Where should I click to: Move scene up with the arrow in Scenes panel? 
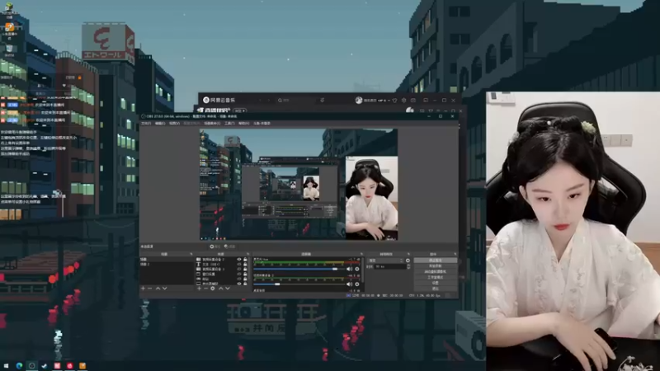pos(158,288)
